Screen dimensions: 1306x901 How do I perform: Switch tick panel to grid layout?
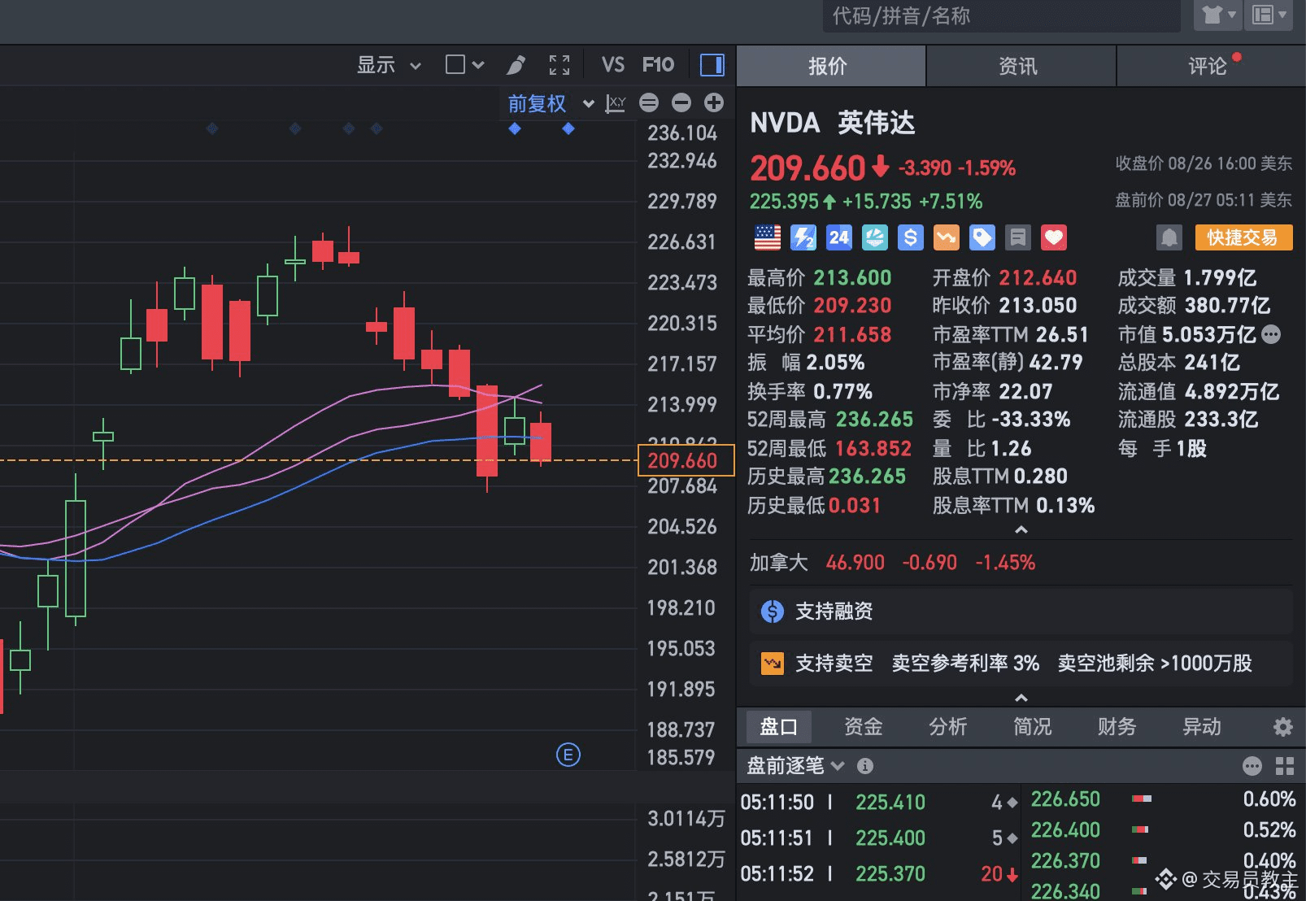click(1285, 766)
